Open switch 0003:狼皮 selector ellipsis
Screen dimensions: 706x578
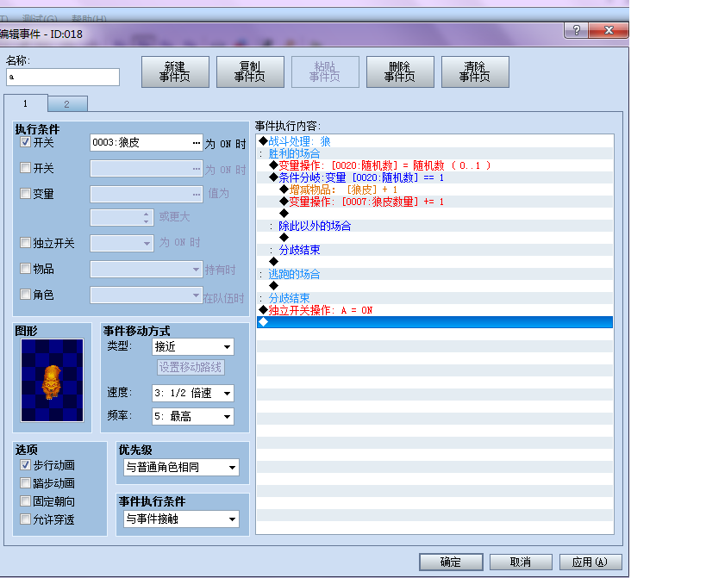tap(197, 143)
